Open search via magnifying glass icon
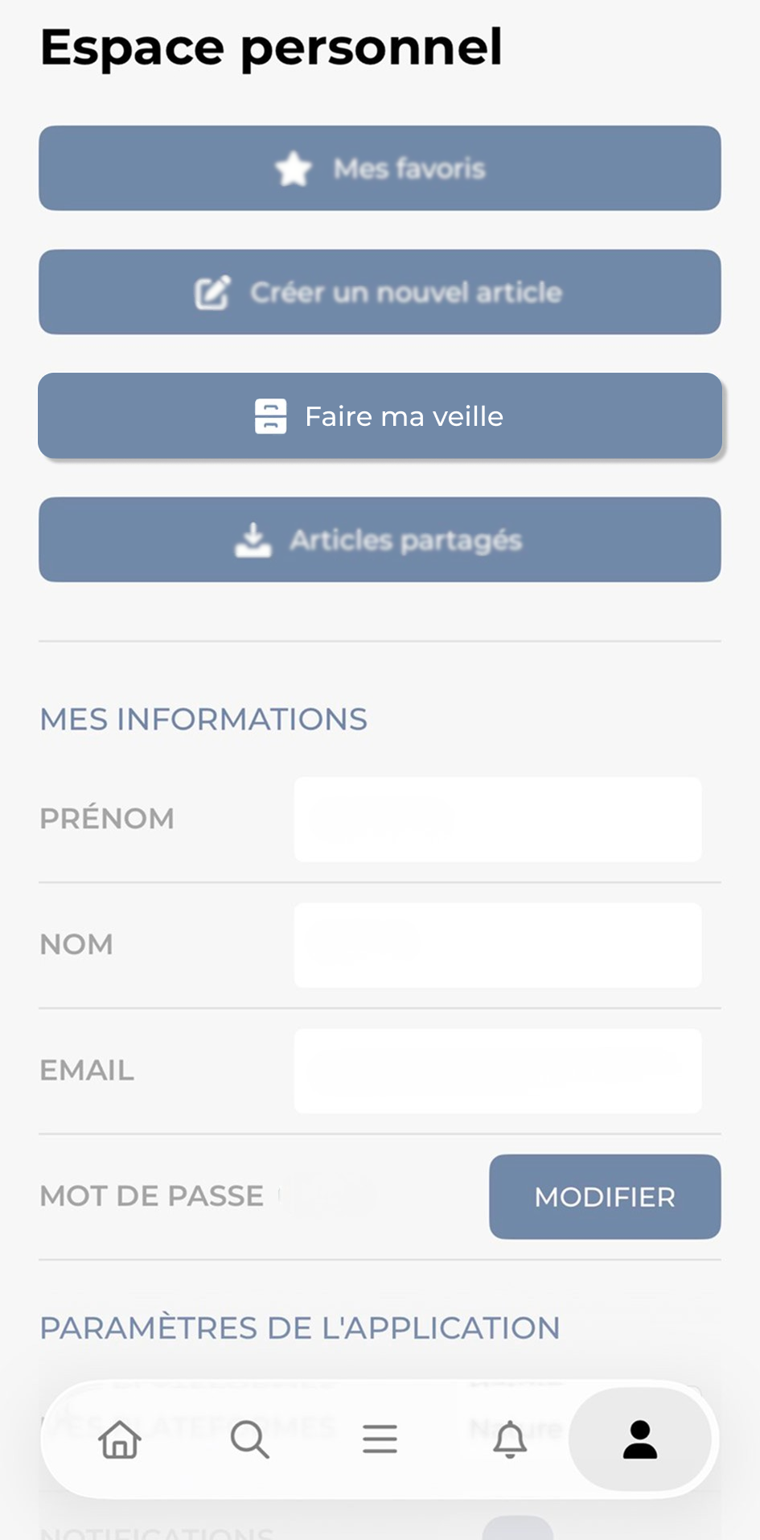 point(249,1439)
